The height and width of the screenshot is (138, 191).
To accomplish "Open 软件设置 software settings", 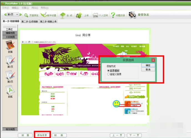I will pos(48,15).
